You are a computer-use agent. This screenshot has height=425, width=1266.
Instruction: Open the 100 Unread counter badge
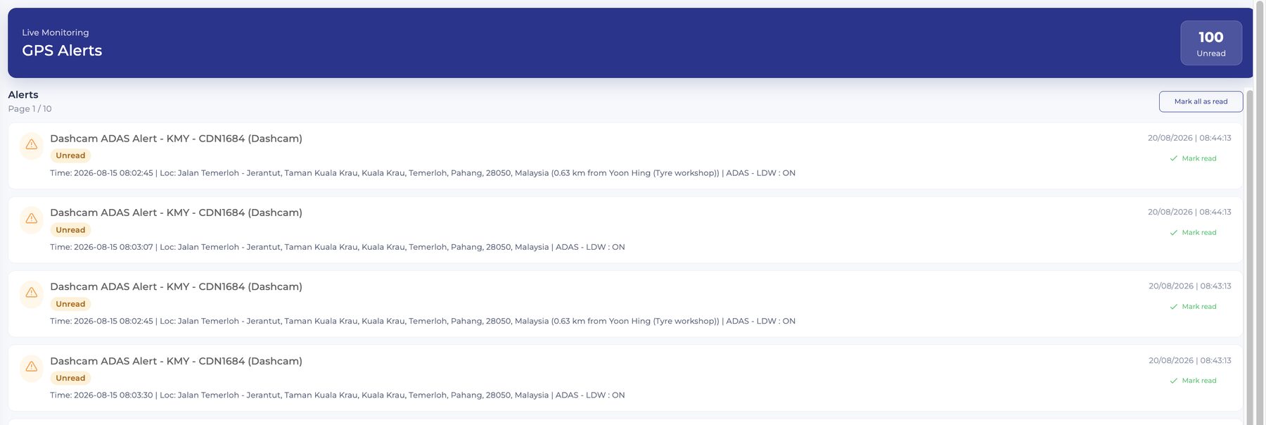[x=1210, y=43]
